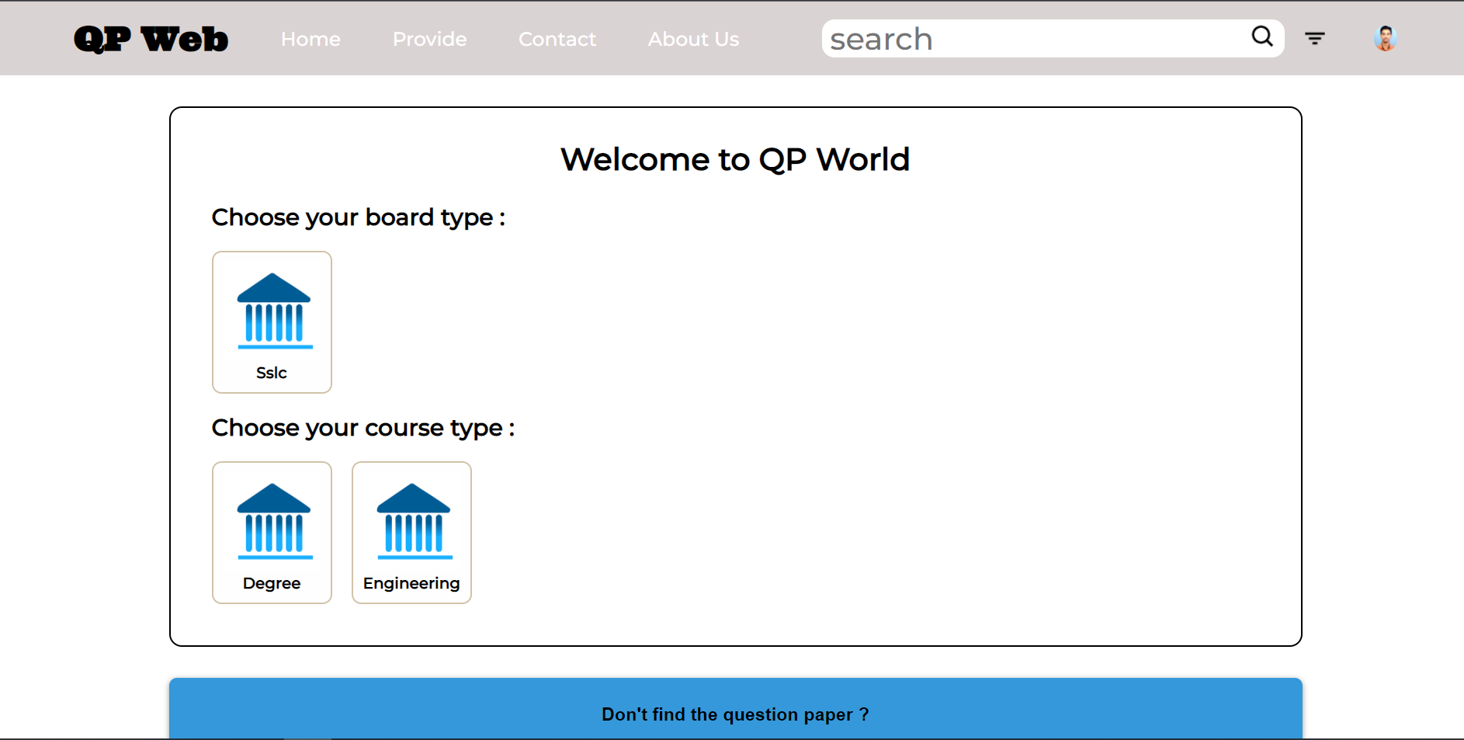Click the building icon on Sslc card

click(272, 312)
